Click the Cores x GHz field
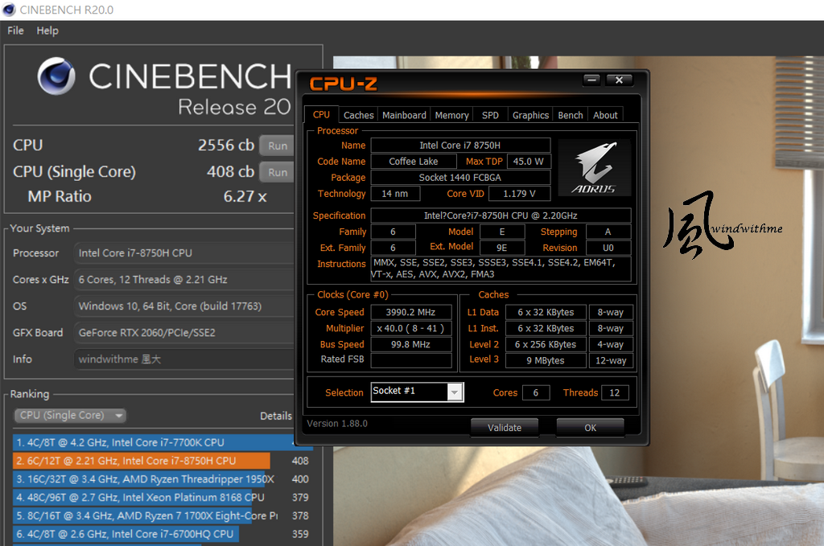This screenshot has height=546, width=824. click(184, 279)
